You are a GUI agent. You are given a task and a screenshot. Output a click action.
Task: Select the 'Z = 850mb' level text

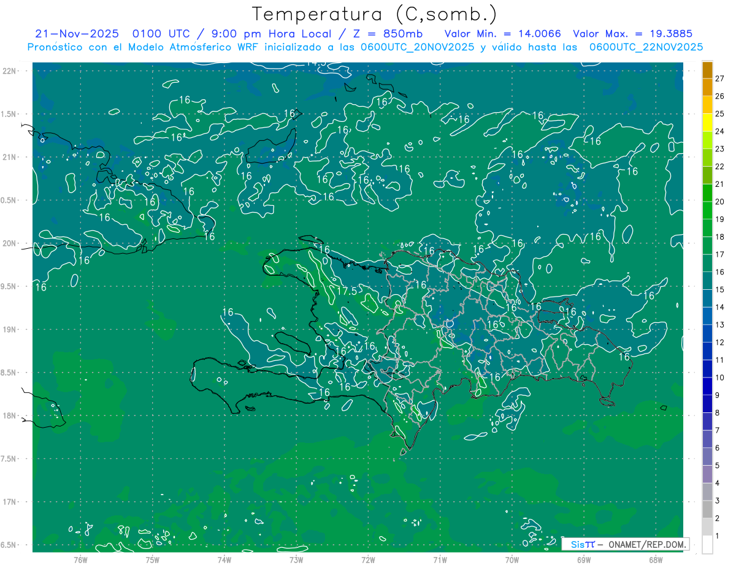388,34
